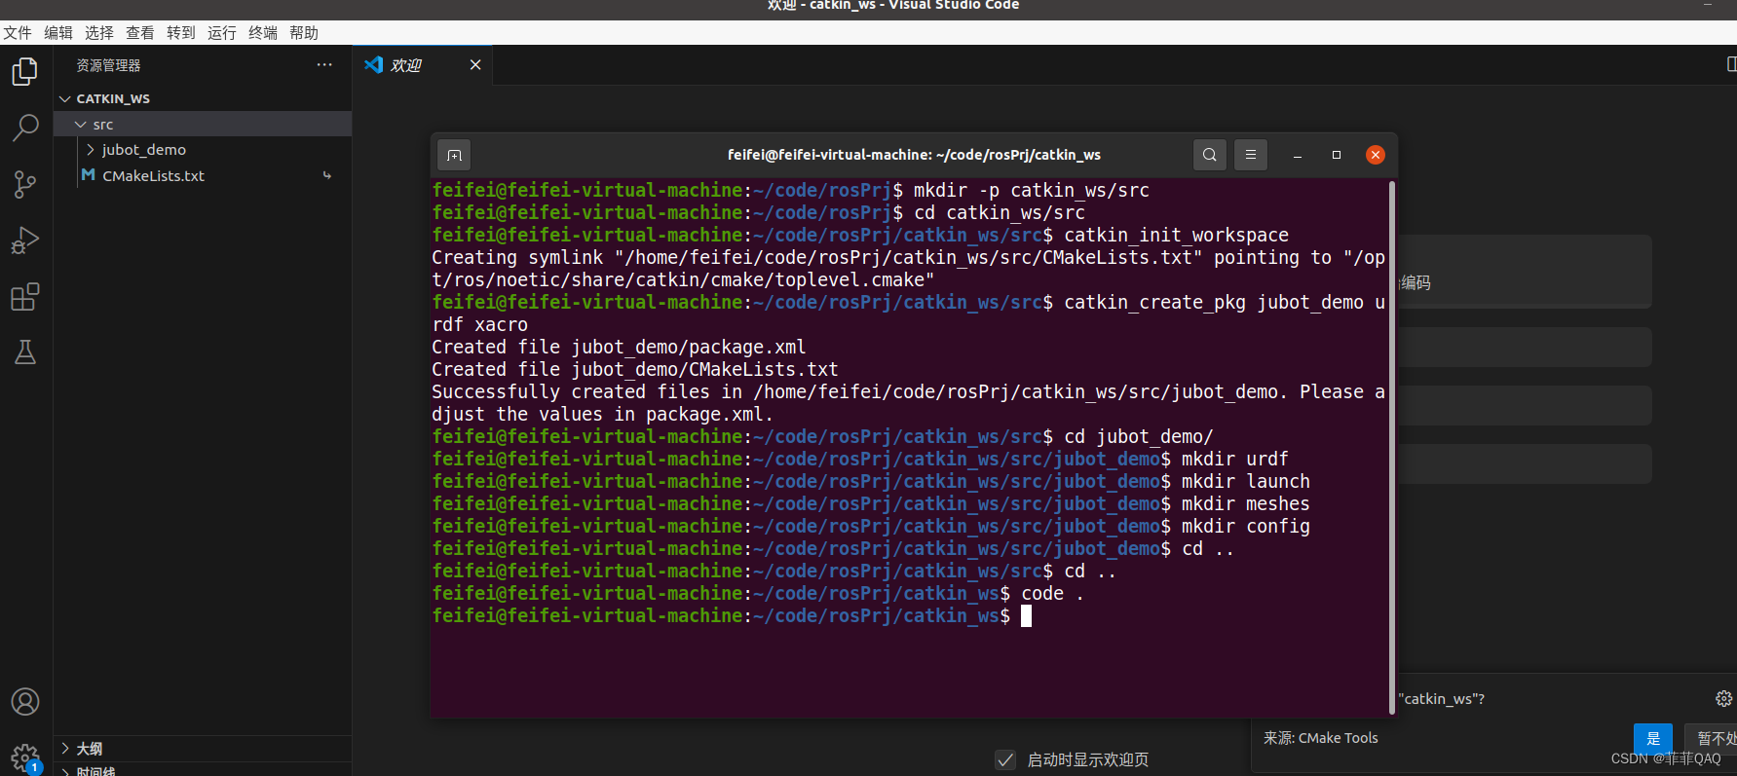The width and height of the screenshot is (1737, 776).
Task: Minimize the terminal window
Action: [1298, 155]
